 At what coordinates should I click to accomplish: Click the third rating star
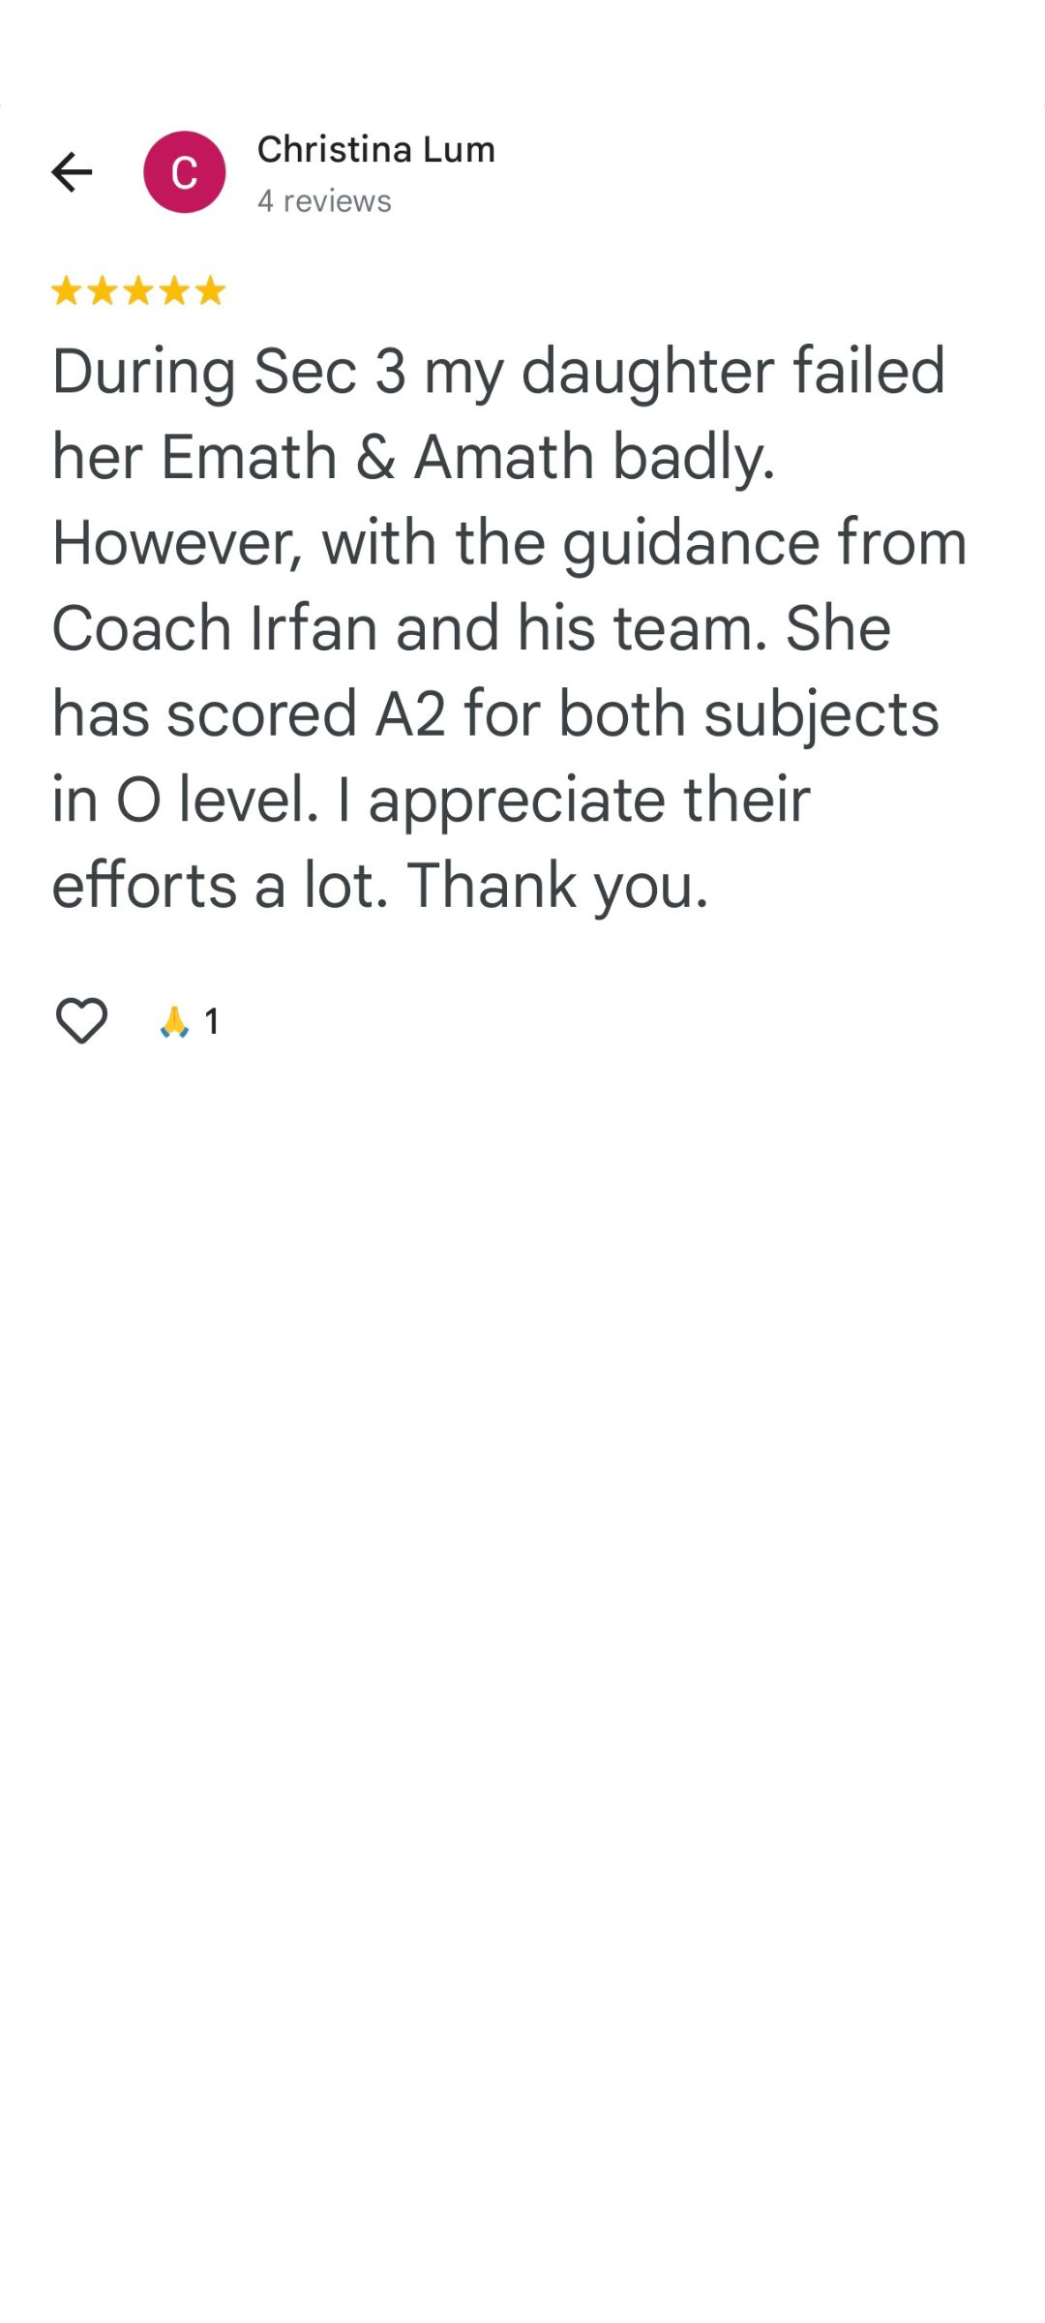tap(138, 290)
